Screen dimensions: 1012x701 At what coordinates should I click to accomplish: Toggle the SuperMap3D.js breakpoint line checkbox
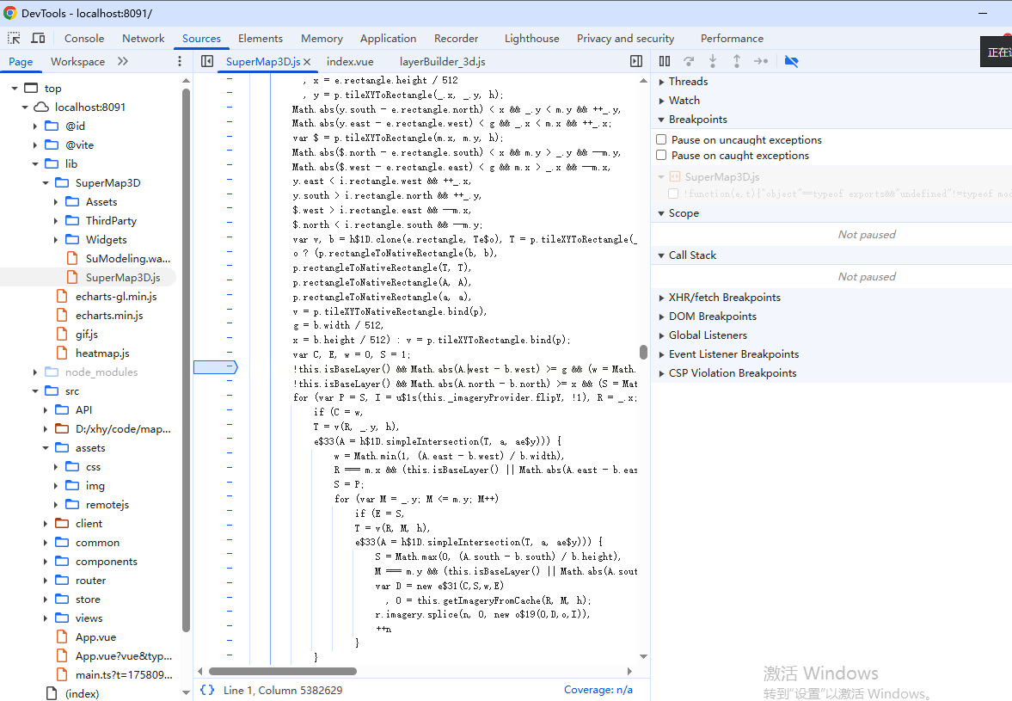pos(674,194)
